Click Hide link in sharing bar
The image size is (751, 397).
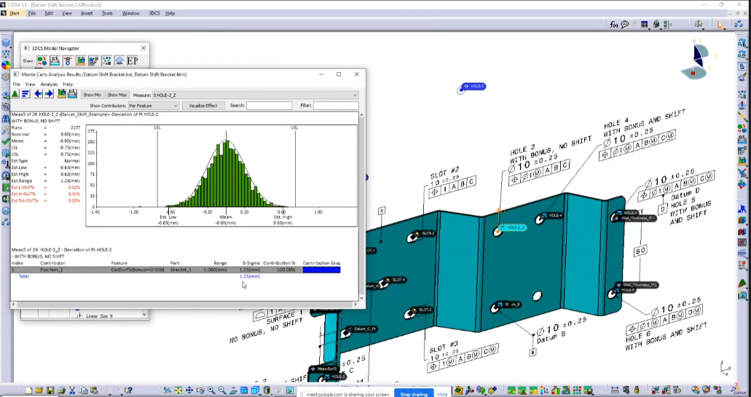(x=443, y=394)
